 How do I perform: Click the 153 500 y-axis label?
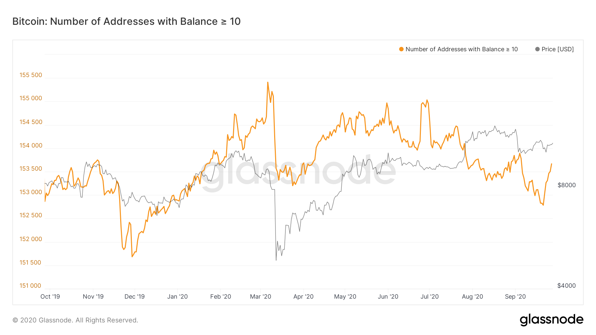(x=31, y=169)
